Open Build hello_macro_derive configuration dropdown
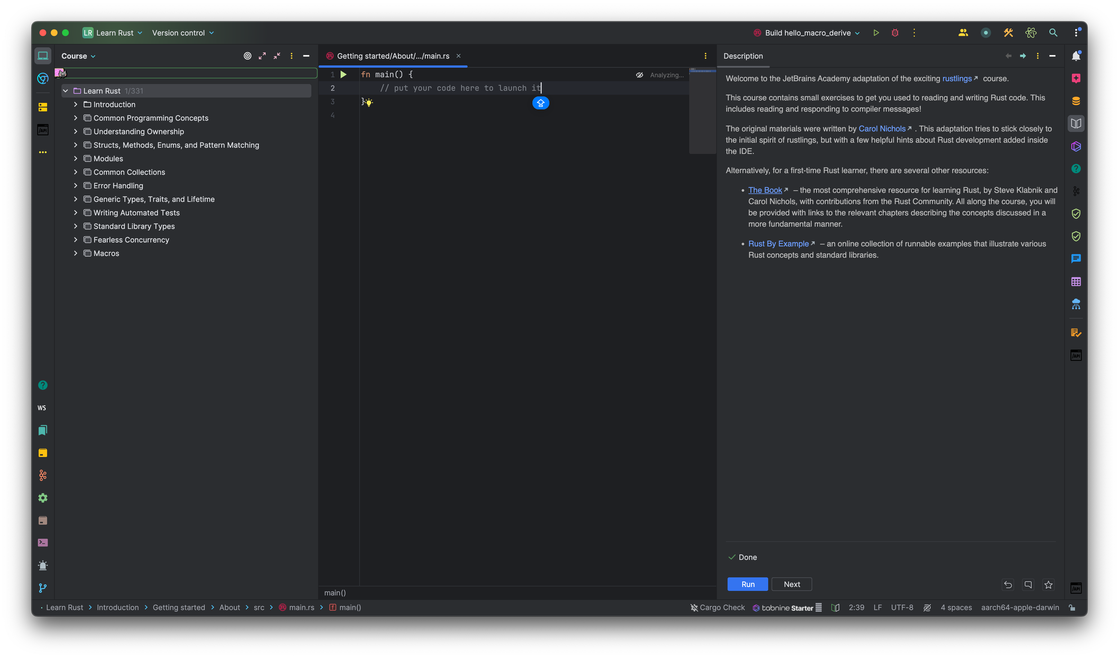The image size is (1119, 658). [807, 33]
